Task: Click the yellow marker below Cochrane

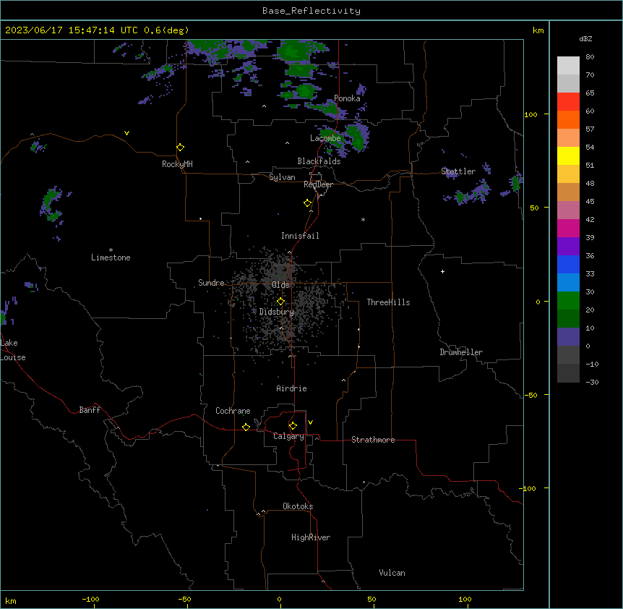Action: (246, 427)
